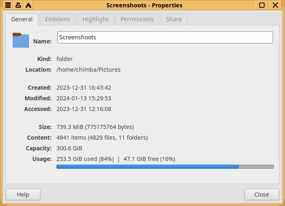Click the Close button at bottom right
The height and width of the screenshot is (206, 285).
[261, 195]
